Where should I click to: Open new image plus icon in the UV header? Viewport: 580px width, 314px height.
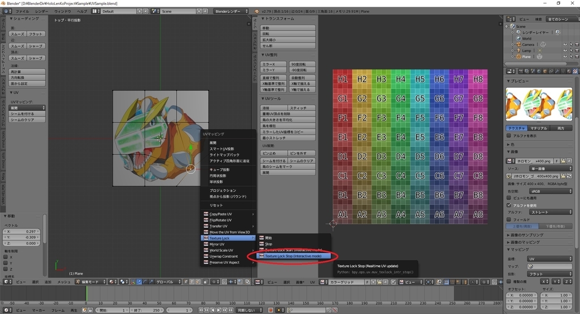373,282
